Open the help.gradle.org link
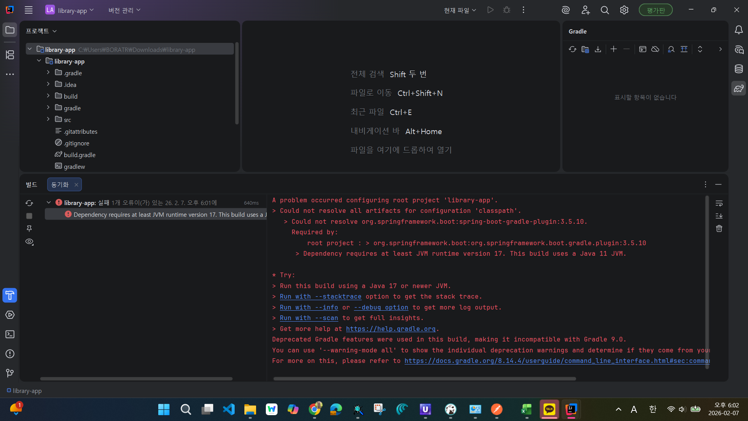The height and width of the screenshot is (421, 748). click(391, 329)
